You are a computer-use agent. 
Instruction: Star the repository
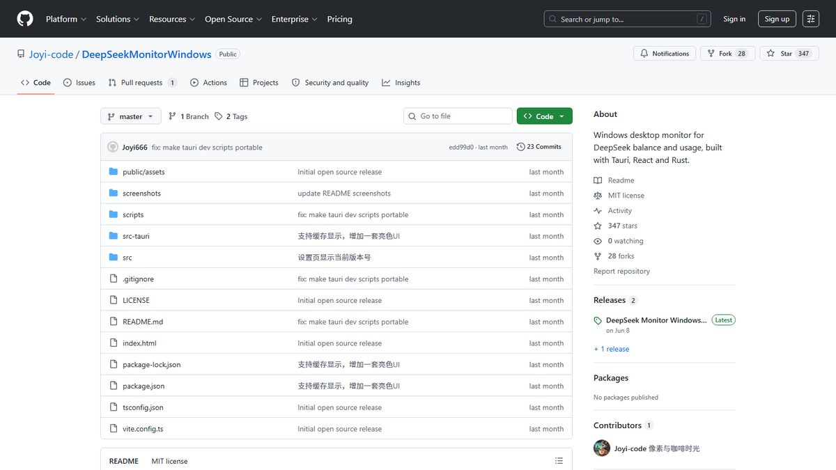pyautogui.click(x=789, y=54)
